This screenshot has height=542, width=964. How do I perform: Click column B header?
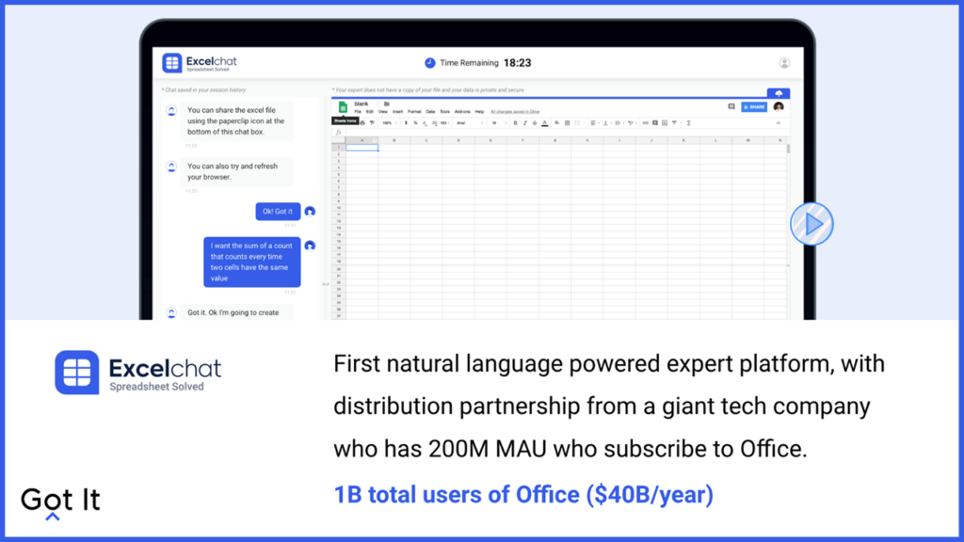tap(394, 141)
